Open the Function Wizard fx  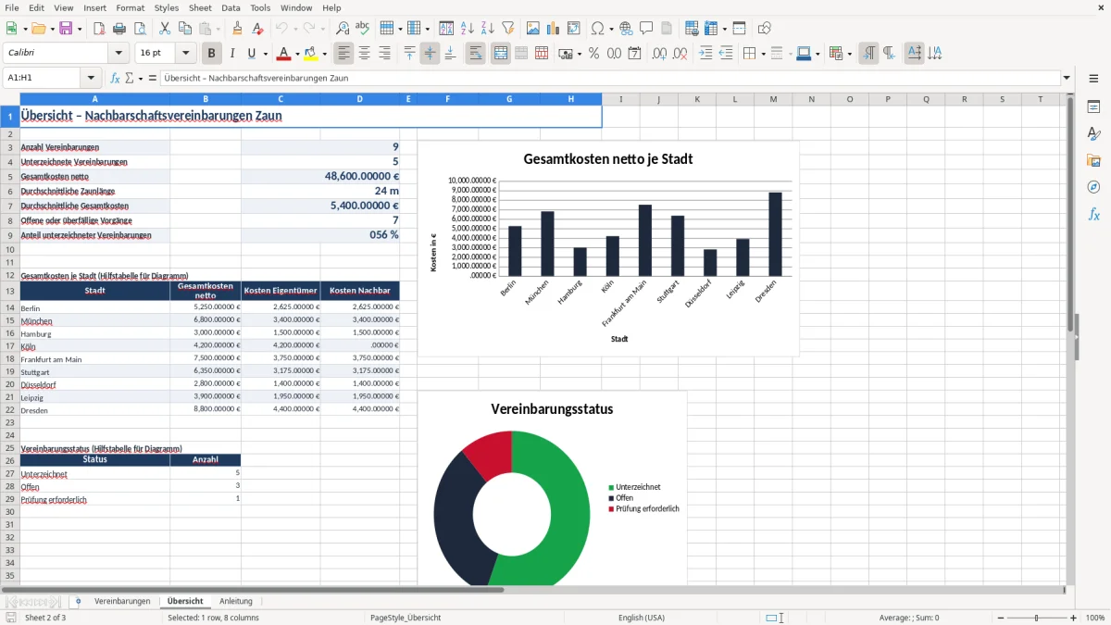tap(116, 78)
